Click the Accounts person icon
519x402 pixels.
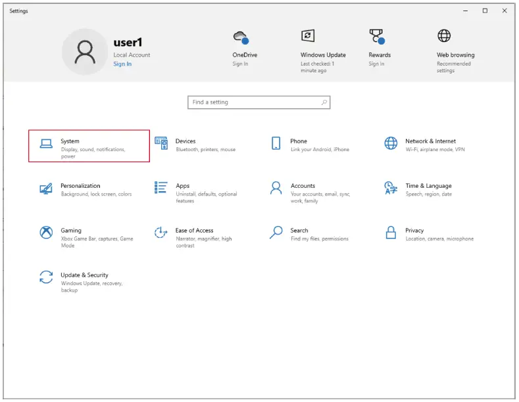tap(276, 189)
